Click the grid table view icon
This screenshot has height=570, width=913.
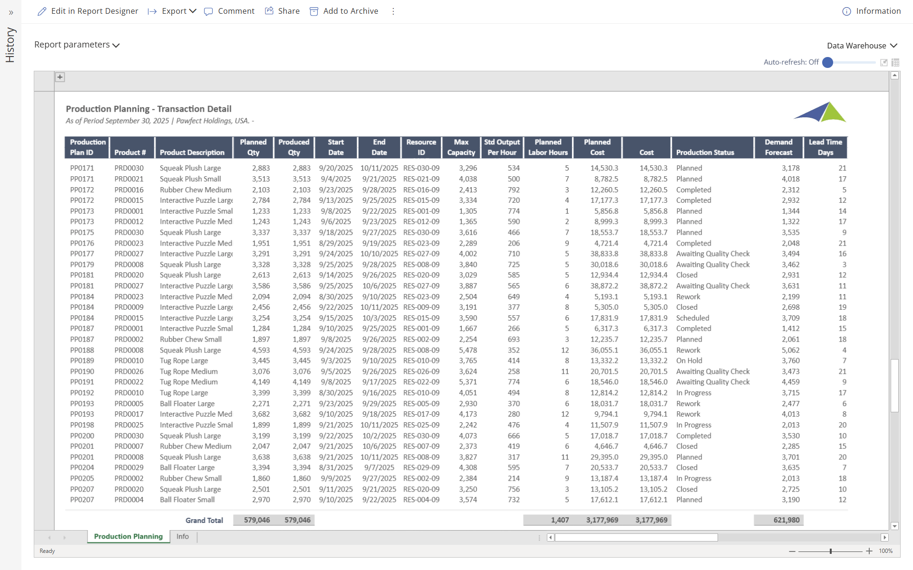tap(895, 62)
